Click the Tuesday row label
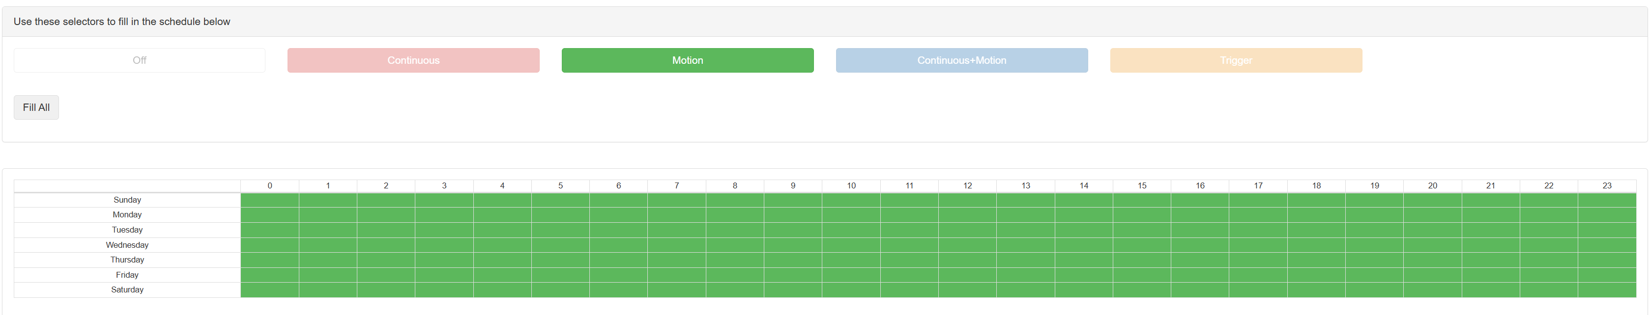Image resolution: width=1650 pixels, height=315 pixels. click(127, 230)
